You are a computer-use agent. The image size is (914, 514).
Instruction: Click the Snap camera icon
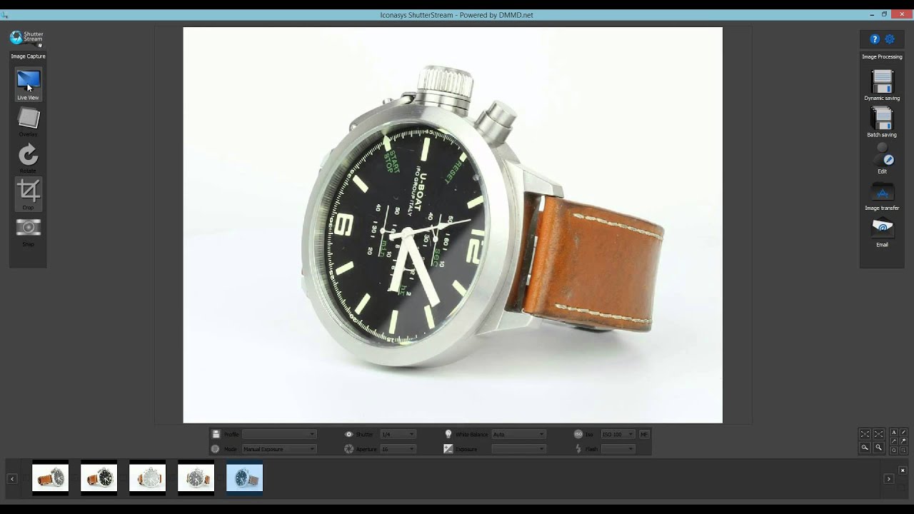29,228
